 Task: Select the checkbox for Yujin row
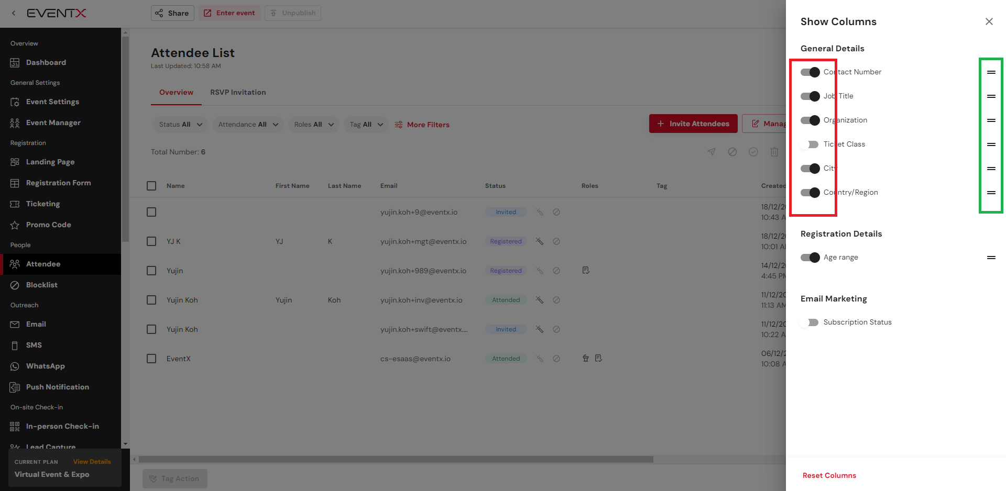pyautogui.click(x=151, y=271)
